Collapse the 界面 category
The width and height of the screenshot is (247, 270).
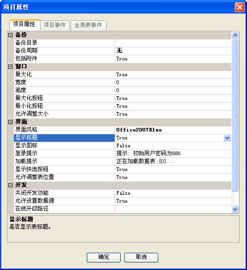(x=11, y=122)
